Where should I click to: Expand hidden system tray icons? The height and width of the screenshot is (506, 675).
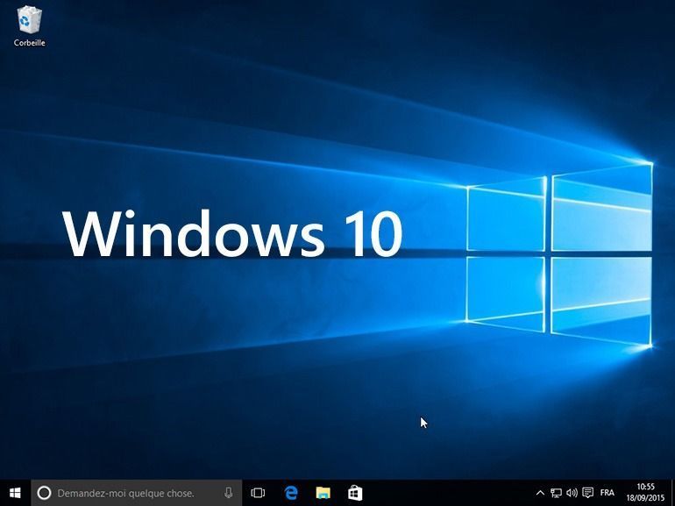[540, 493]
